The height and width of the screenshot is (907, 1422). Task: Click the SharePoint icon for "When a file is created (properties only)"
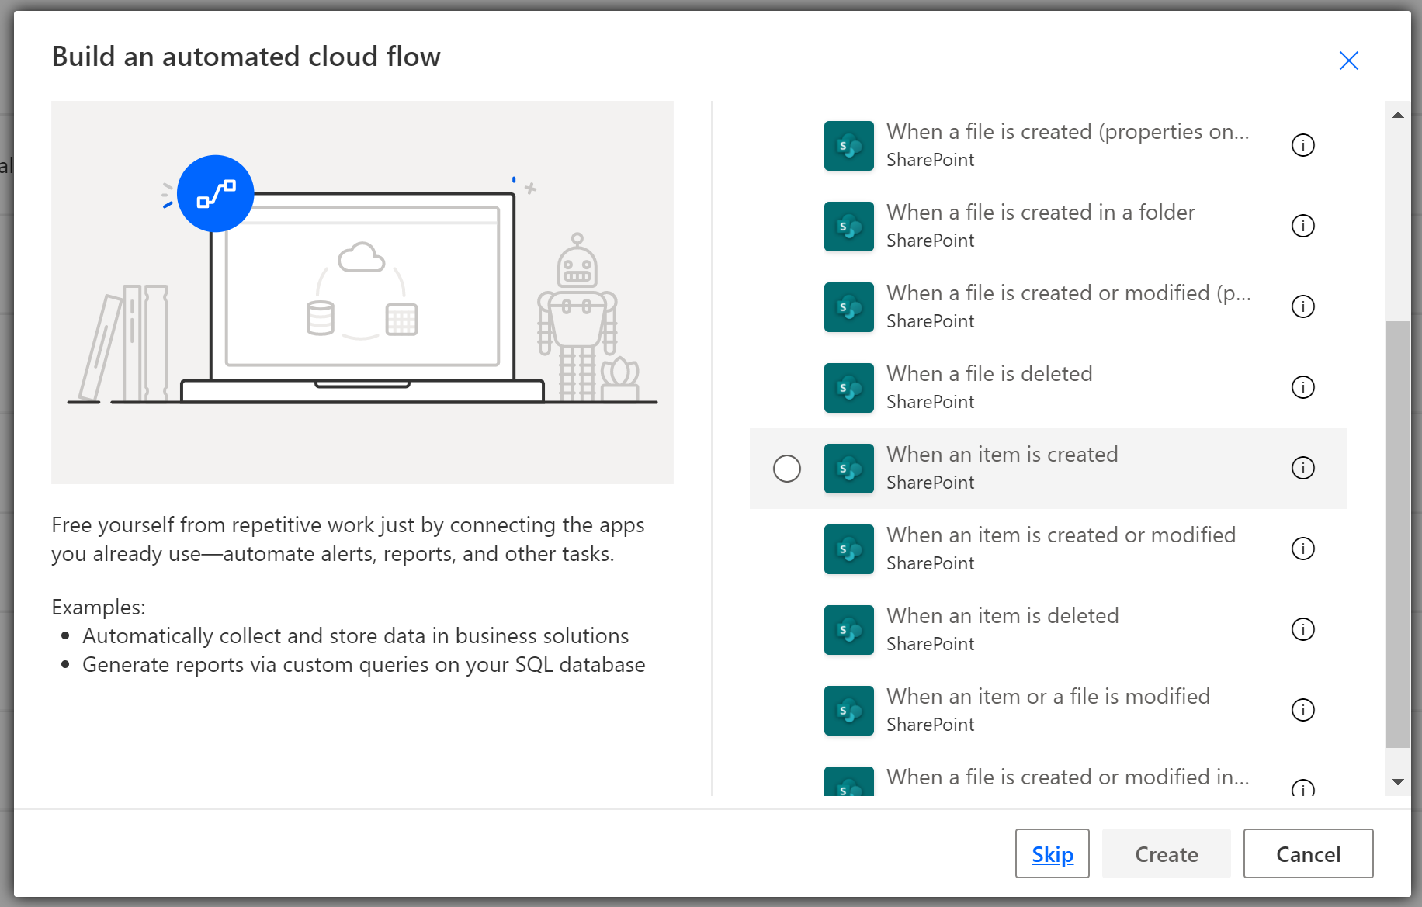(848, 145)
